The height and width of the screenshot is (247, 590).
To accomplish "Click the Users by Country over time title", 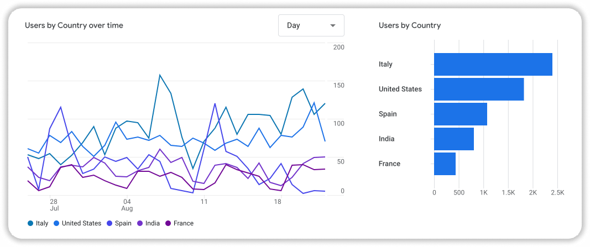I will tap(74, 25).
